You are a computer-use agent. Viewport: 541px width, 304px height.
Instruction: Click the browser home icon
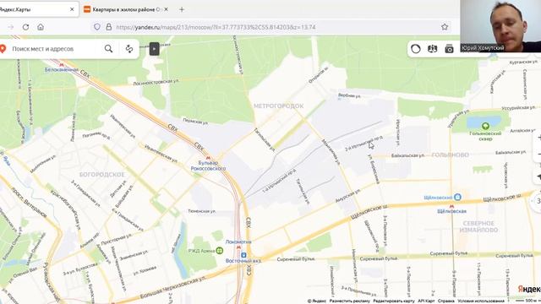(41, 27)
